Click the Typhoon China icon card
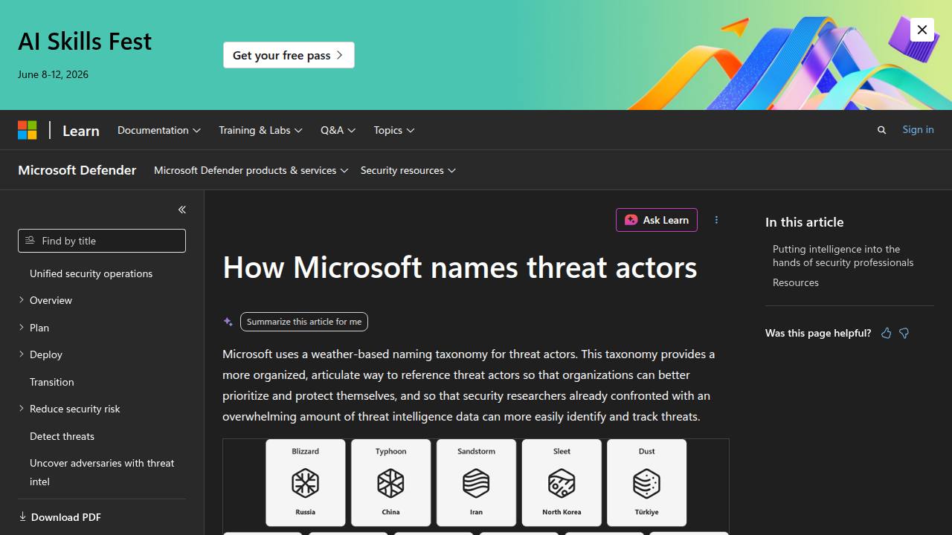 tap(390, 482)
